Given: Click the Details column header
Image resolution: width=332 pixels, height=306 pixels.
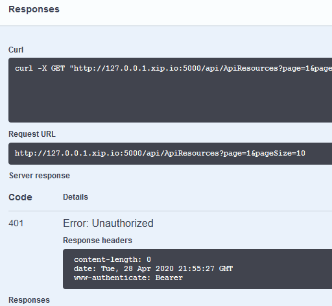Looking at the screenshot, I should (75, 197).
